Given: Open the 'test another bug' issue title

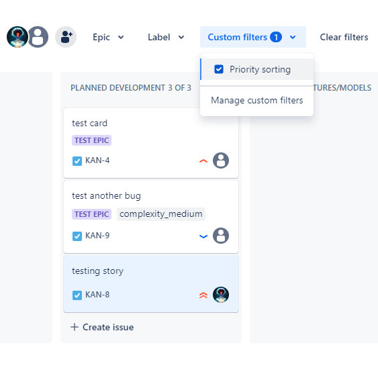Looking at the screenshot, I should [x=106, y=195].
